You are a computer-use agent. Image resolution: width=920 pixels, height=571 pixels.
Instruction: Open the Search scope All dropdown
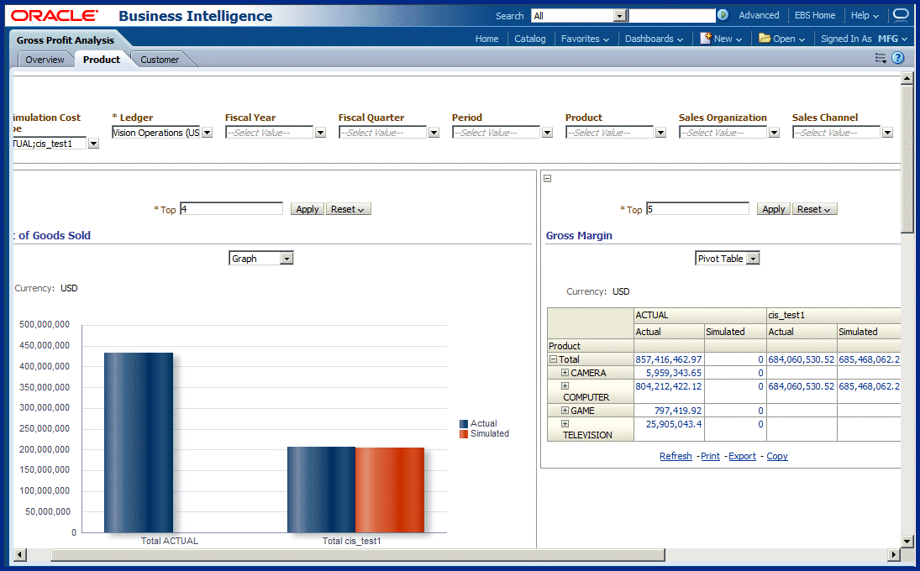coord(620,16)
